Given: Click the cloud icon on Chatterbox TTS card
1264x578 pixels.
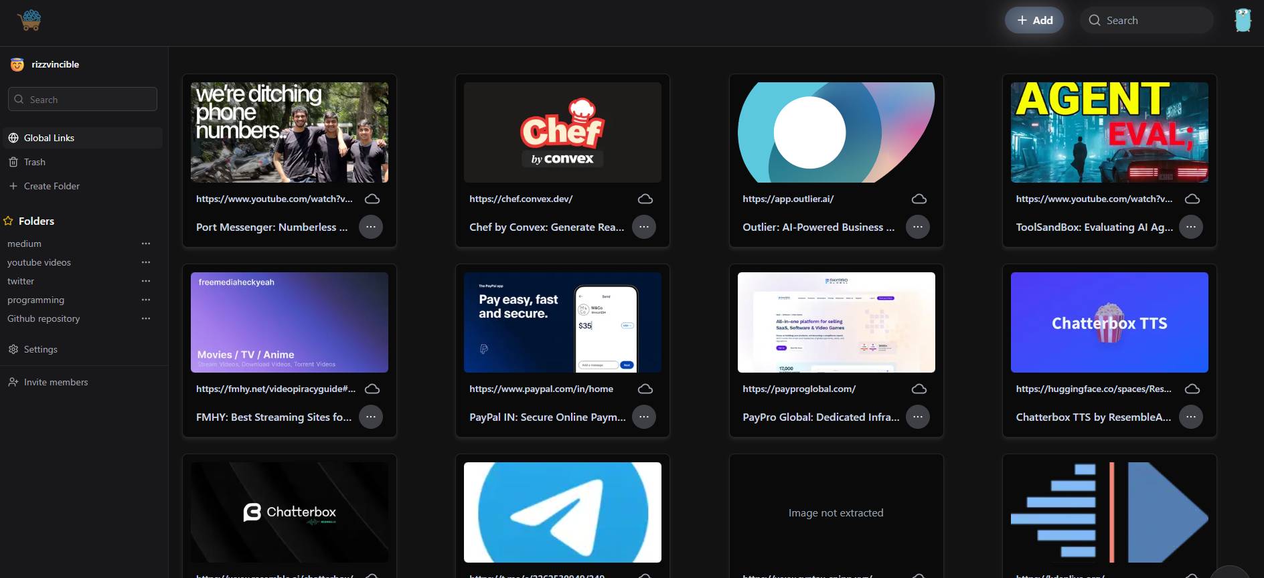Looking at the screenshot, I should point(1192,389).
